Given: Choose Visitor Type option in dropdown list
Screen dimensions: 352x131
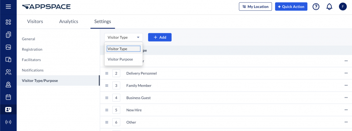Looking at the screenshot, I should click(x=123, y=49).
